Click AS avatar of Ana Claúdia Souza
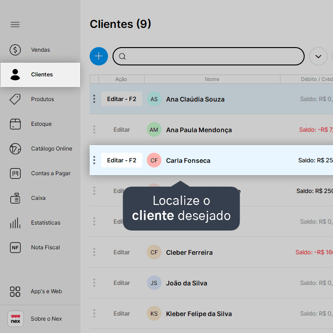 (154, 99)
